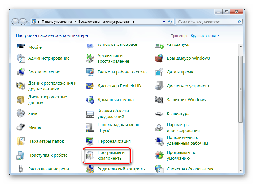This screenshot has height=184, width=254.
Task: Open the Параметры папок link
Action: coord(46,141)
